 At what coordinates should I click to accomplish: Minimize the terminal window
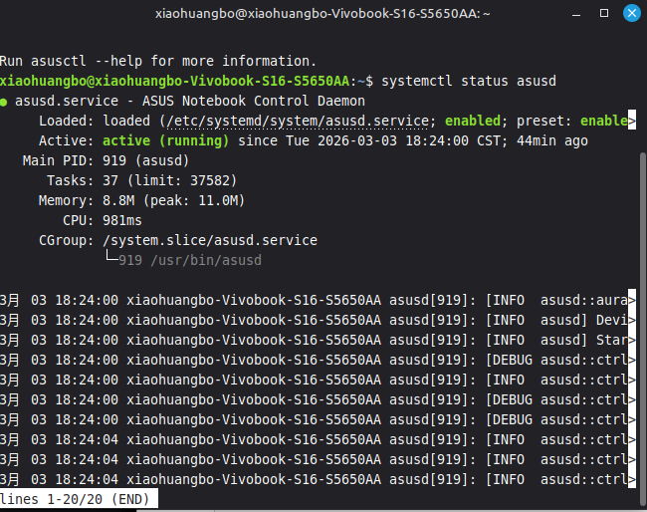click(x=576, y=14)
